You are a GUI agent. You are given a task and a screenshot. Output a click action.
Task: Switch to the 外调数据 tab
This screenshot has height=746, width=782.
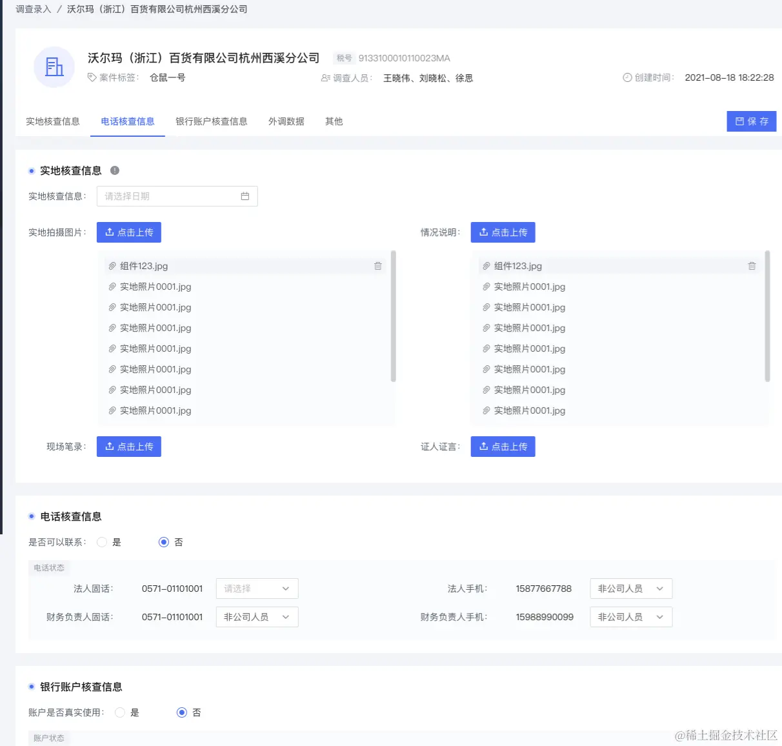coord(286,121)
